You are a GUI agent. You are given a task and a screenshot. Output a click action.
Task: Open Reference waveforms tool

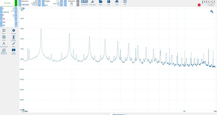pos(4,51)
